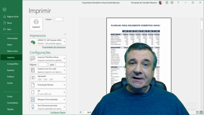
Task: Go back using the Backstage arrow
Action: pos(4,10)
